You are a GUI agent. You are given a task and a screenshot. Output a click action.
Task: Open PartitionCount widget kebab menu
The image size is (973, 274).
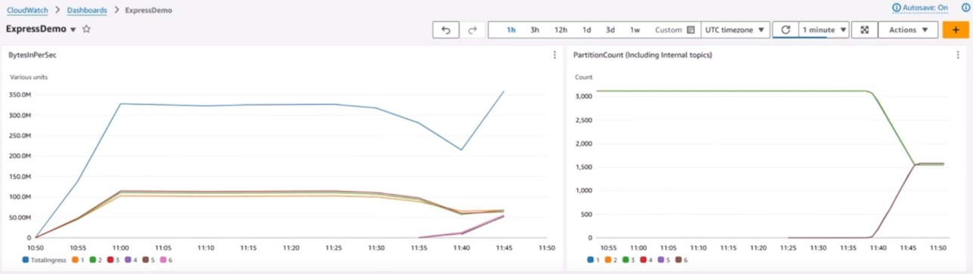(x=958, y=55)
